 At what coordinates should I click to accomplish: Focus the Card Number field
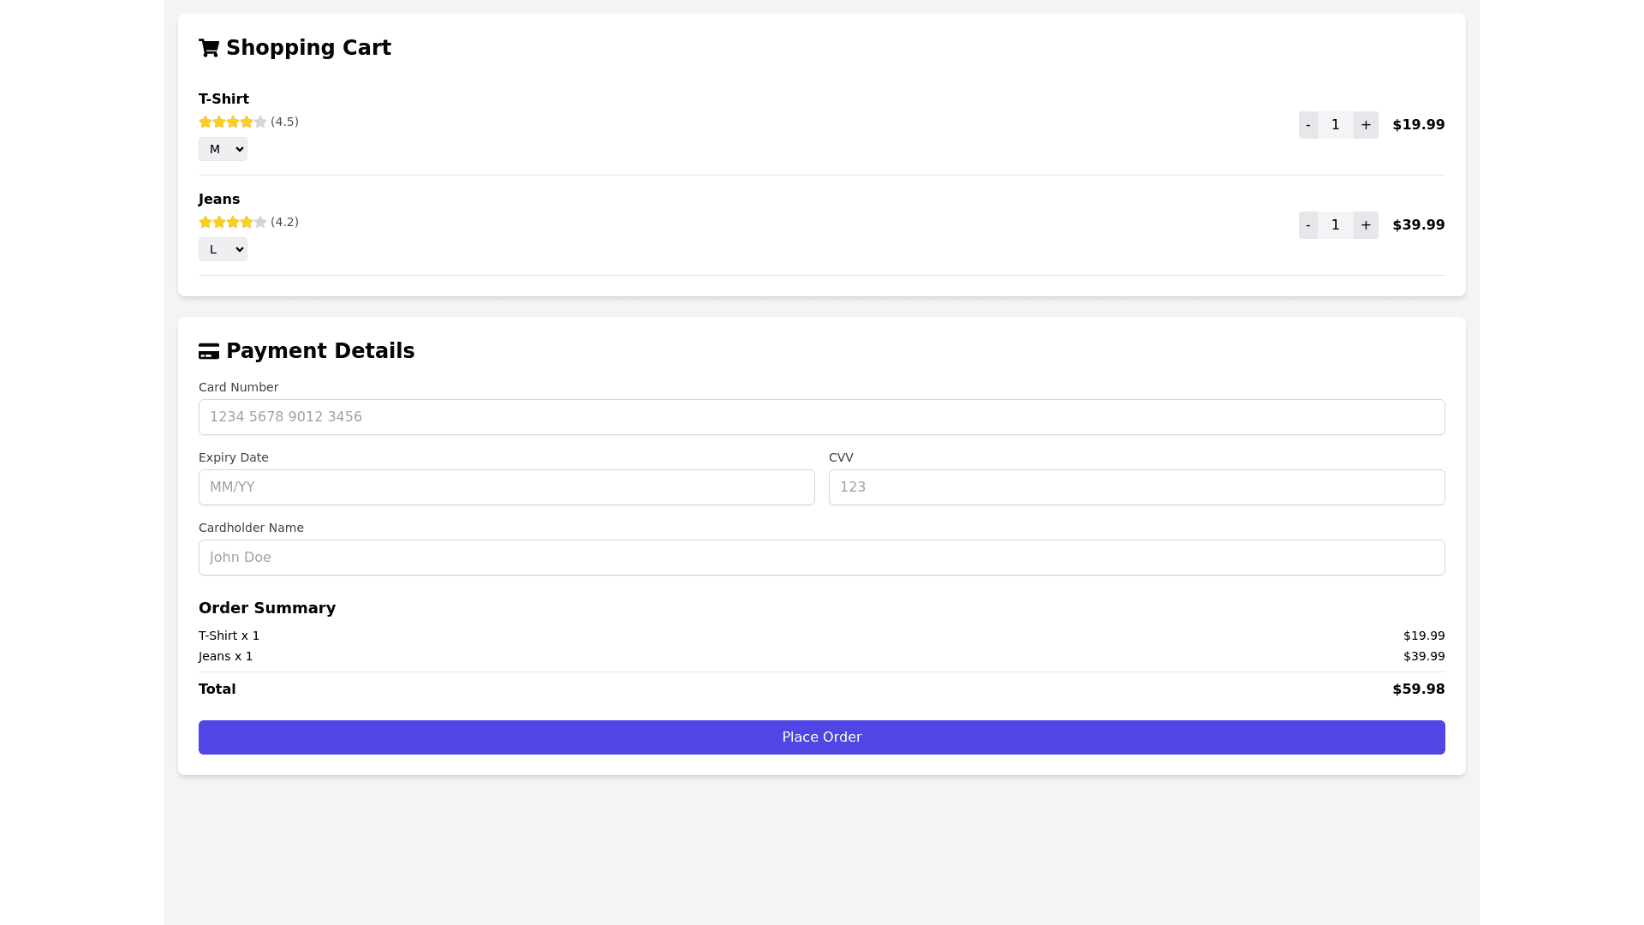(821, 417)
